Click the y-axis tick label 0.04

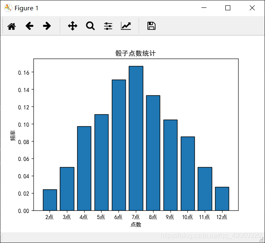coord(24,177)
